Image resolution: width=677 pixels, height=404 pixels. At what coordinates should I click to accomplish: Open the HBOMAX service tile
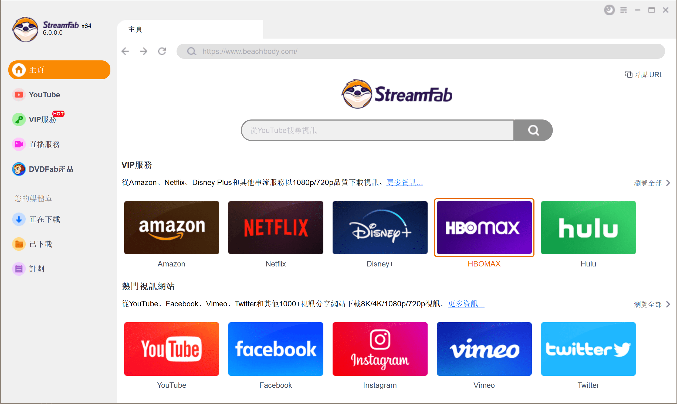coord(484,228)
